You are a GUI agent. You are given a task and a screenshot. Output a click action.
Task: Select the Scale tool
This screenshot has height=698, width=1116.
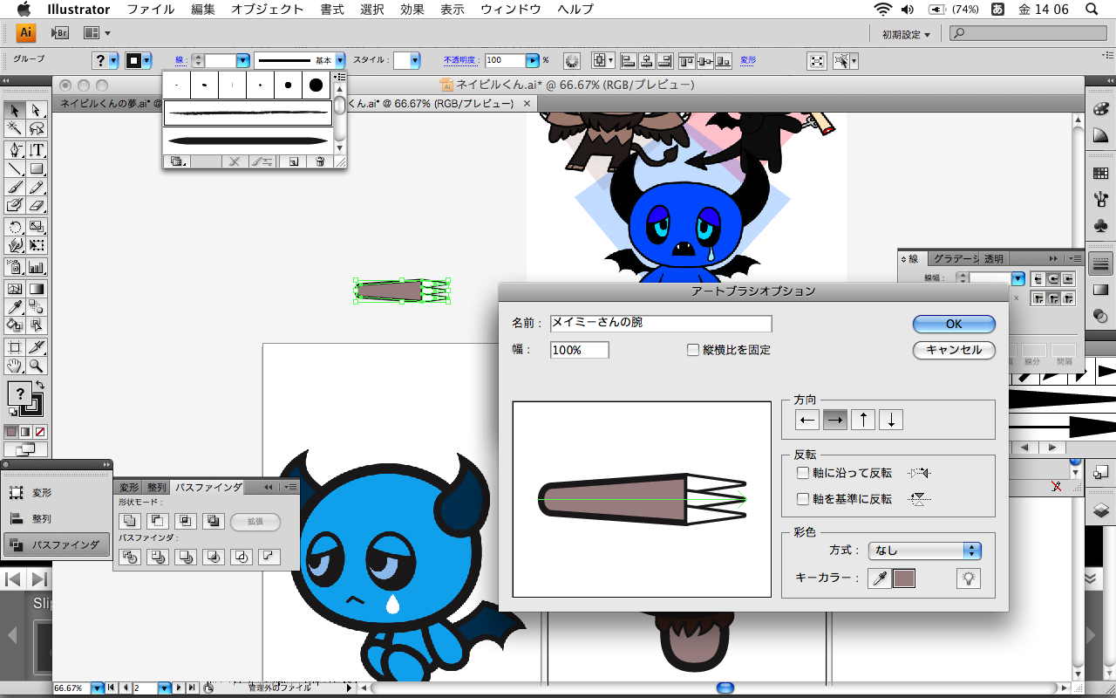(x=37, y=227)
